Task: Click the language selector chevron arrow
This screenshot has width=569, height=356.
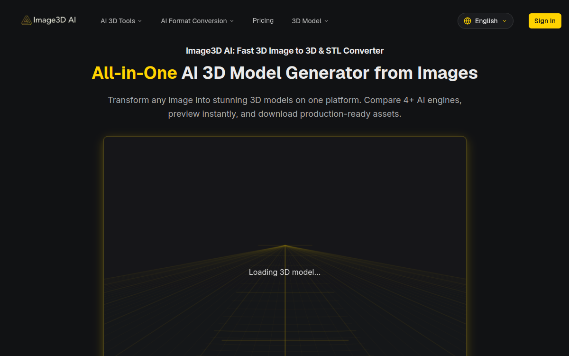Action: point(505,21)
